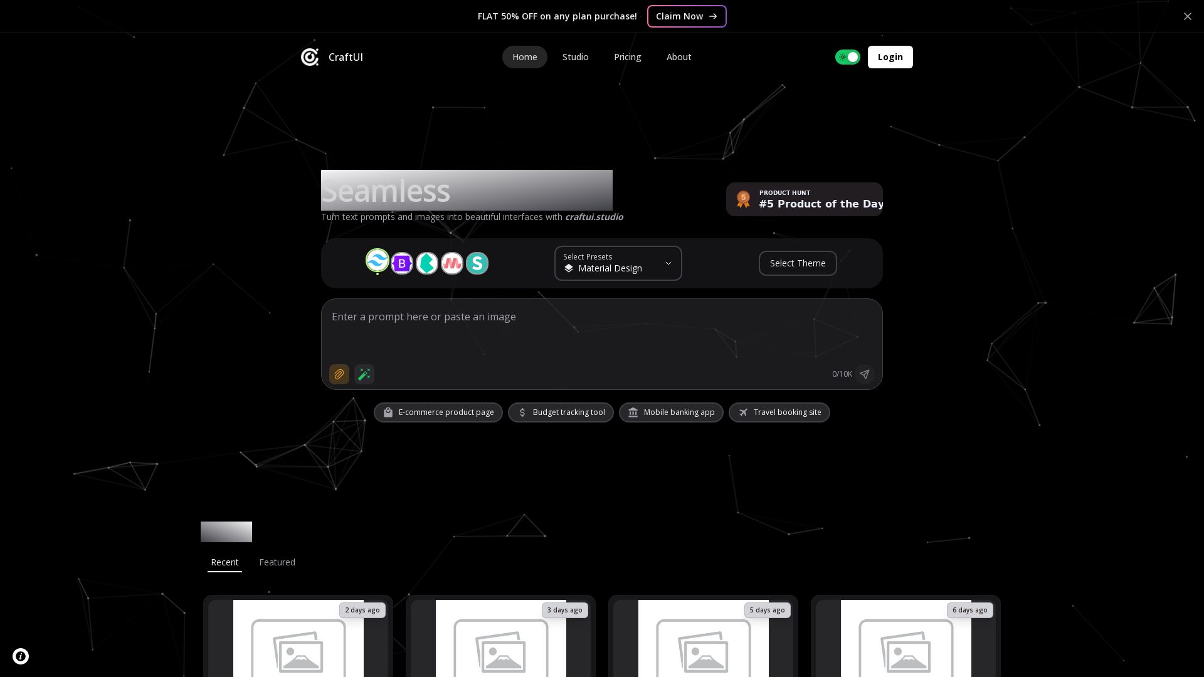The image size is (1204, 677).
Task: Select the Tailwind CSS framework icon
Action: [378, 261]
